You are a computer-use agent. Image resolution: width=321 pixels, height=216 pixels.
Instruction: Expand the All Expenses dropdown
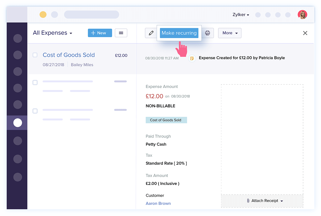pos(52,33)
